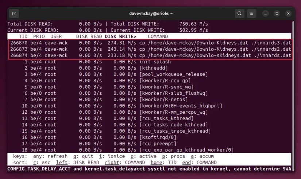Click the [kworker/R-mm_percpu_wq] entry
The height and width of the screenshot is (179, 301).
174,112
